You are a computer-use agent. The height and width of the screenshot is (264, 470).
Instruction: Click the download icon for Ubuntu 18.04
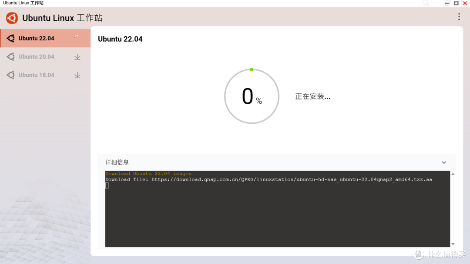tap(77, 75)
